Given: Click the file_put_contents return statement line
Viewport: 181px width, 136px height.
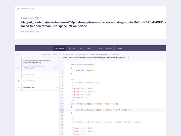Looking at the screenshot, I should coord(103,110).
